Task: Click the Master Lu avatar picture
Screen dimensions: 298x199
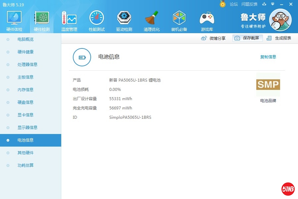Action: tap(280, 20)
